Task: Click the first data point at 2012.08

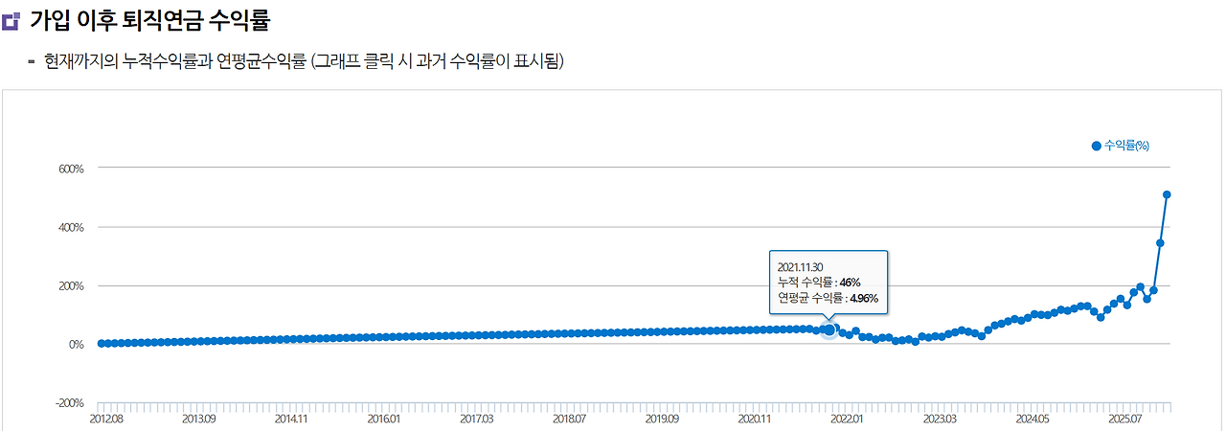Action: [101, 343]
